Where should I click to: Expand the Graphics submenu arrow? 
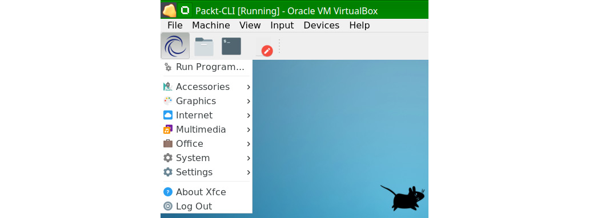tap(249, 101)
